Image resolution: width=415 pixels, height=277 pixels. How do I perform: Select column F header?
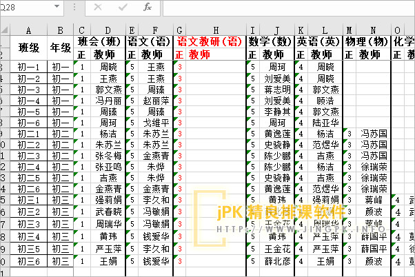tap(155, 30)
